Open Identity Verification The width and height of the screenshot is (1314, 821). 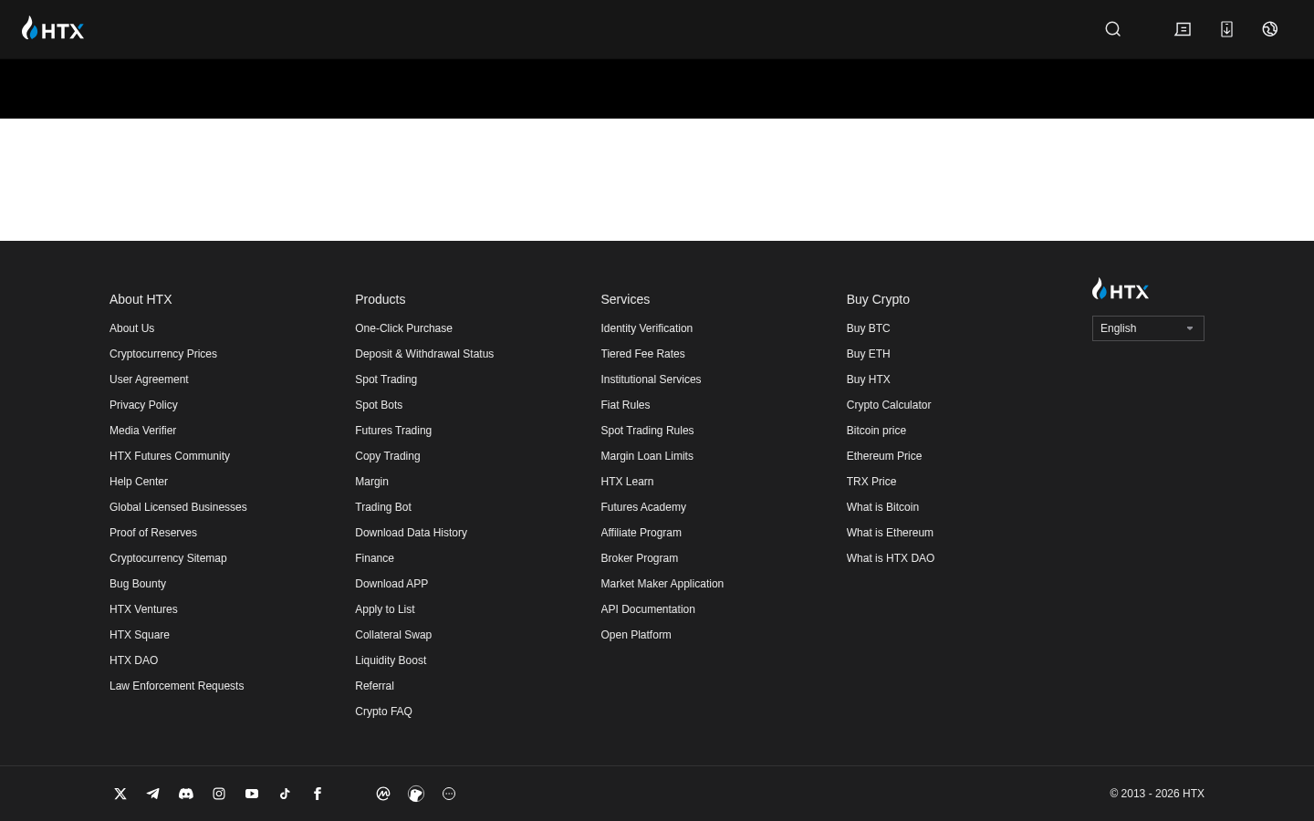(x=646, y=328)
